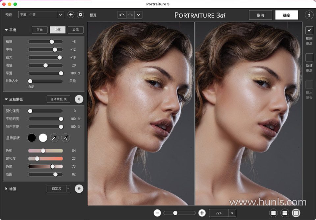Click the undo arrow icon
The width and height of the screenshot is (316, 220).
[x=122, y=15]
